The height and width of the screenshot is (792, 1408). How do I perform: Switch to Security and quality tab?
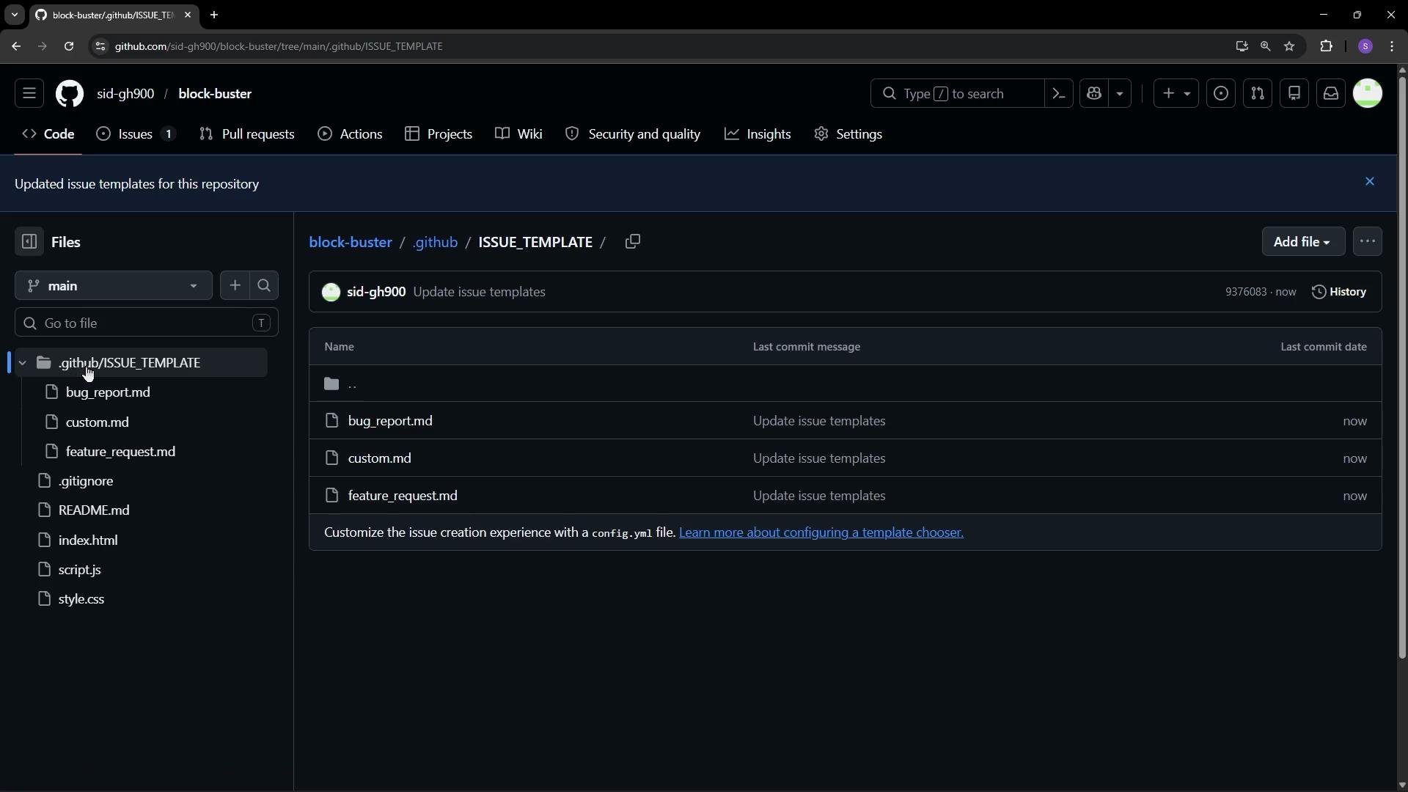point(634,134)
